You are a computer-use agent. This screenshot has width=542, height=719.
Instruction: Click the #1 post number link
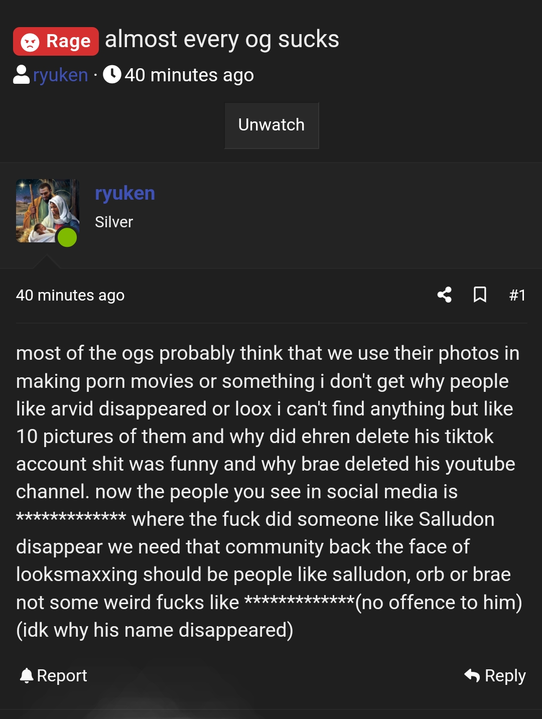click(x=517, y=295)
